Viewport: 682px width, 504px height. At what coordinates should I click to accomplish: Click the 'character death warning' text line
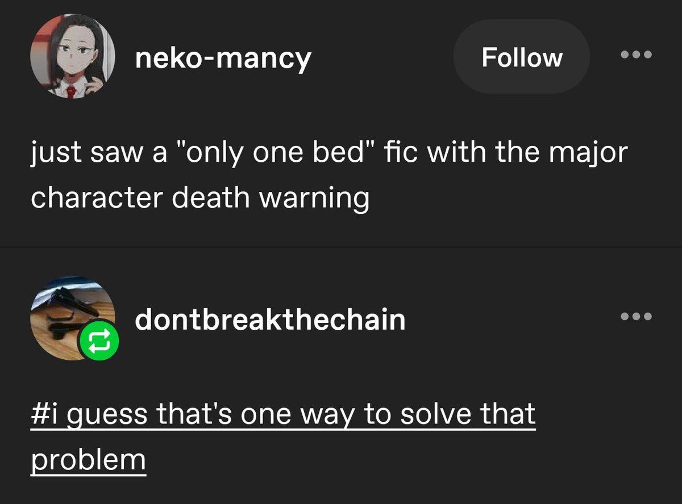[200, 198]
